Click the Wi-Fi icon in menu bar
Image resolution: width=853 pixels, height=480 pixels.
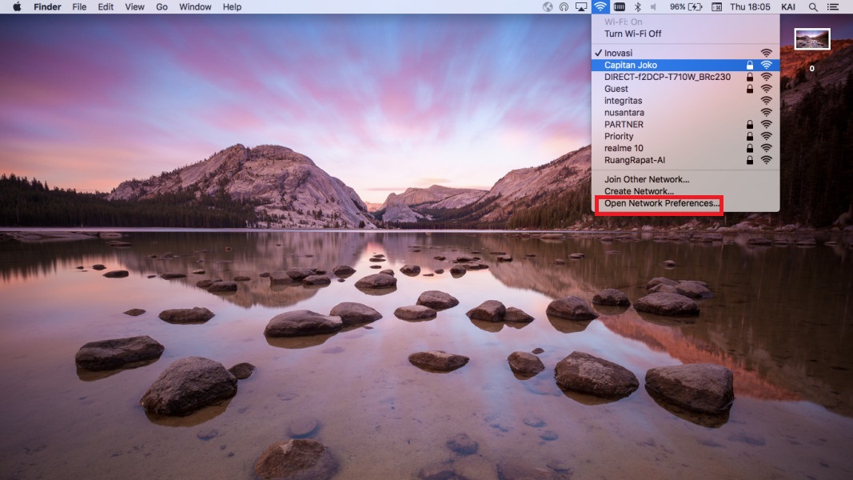click(x=600, y=7)
